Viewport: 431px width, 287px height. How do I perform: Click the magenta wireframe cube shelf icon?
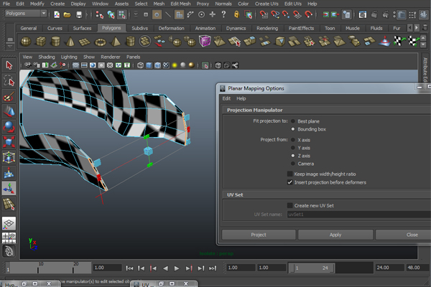pyautogui.click(x=205, y=41)
